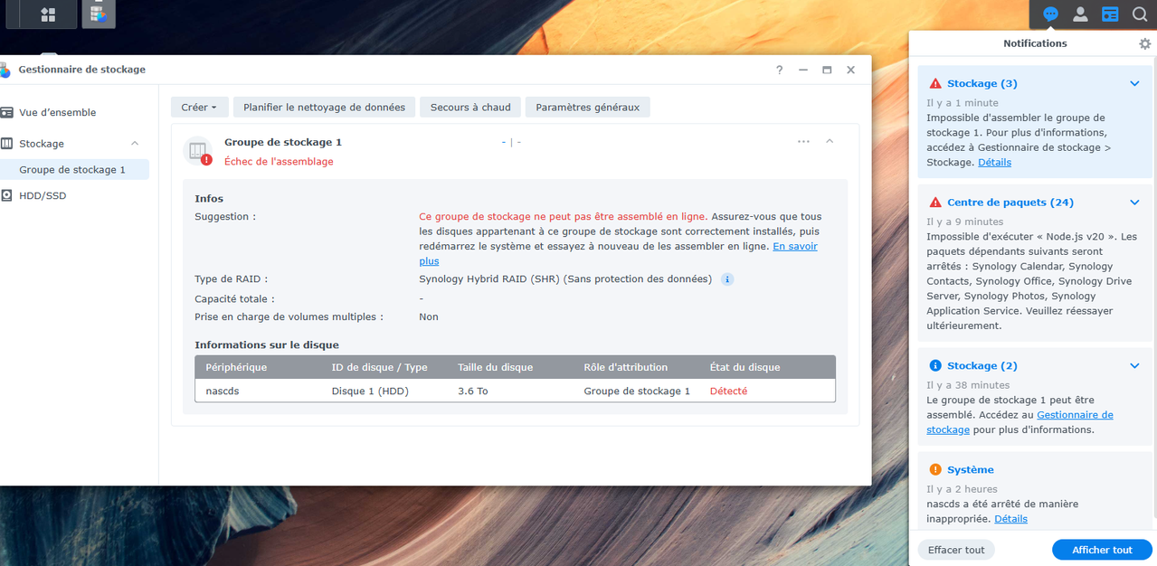Screen dimensions: 1157x566
Task: Click the Échec de l'assemblage status text
Action: [279, 162]
